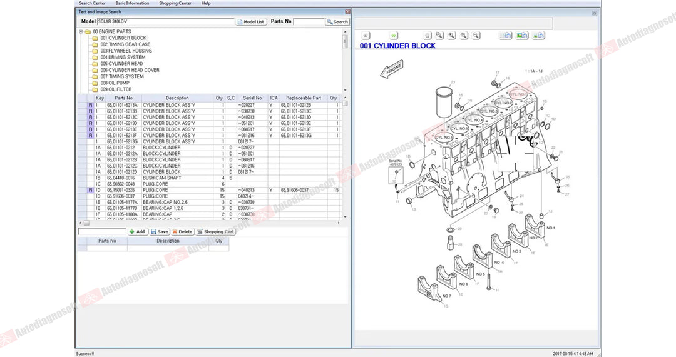This screenshot has height=357, width=676.
Task: Click the zoom out magnifier with minus sign
Action: [x=476, y=35]
